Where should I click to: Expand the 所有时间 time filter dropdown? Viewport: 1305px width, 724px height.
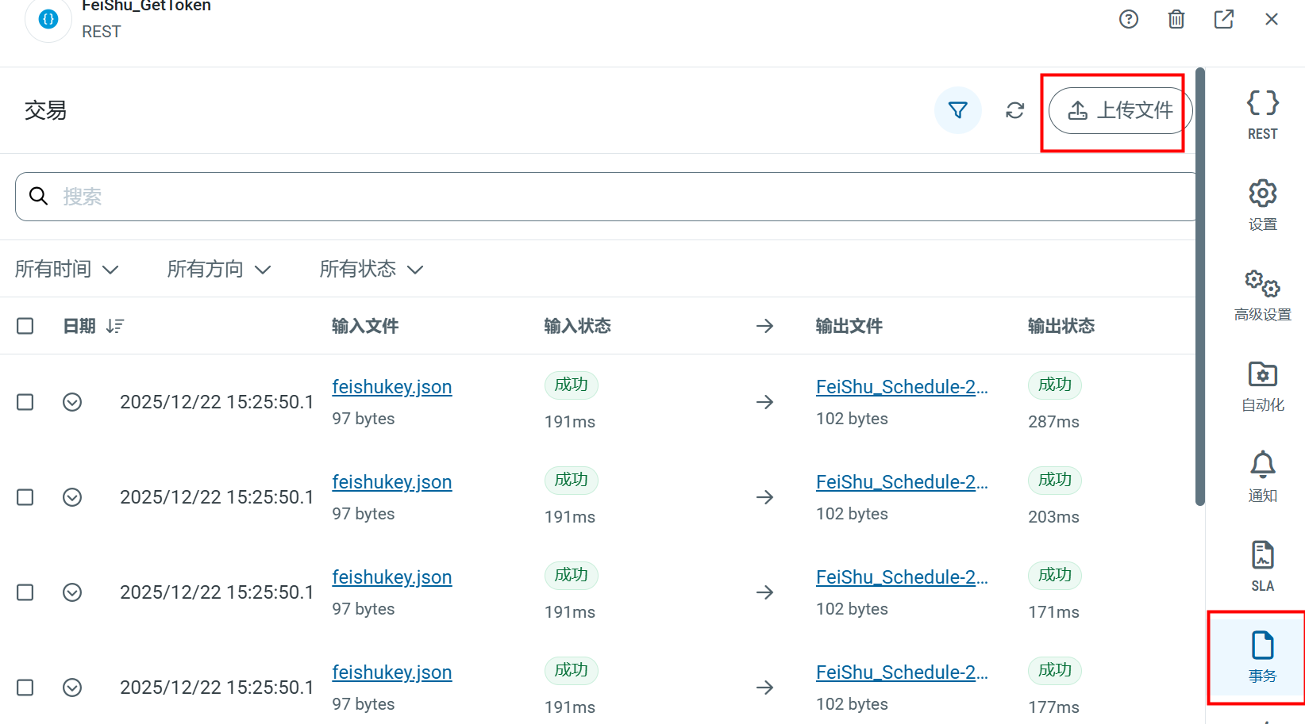tap(67, 270)
